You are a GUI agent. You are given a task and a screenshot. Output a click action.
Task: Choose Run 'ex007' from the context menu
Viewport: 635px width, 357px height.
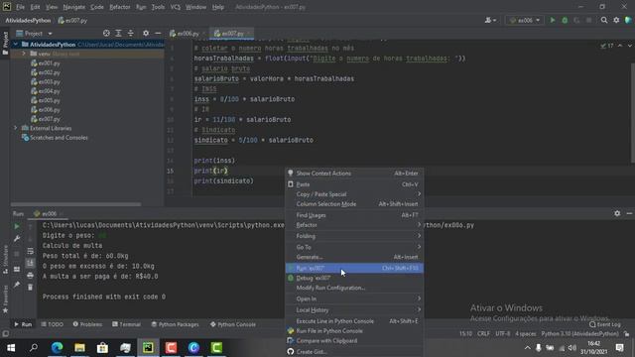point(354,268)
